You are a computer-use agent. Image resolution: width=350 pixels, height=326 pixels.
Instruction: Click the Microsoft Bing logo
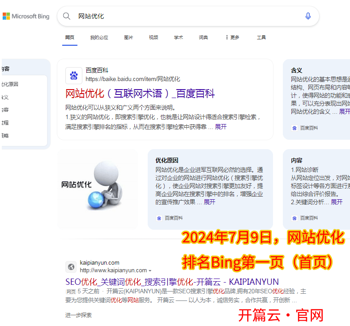[26, 16]
